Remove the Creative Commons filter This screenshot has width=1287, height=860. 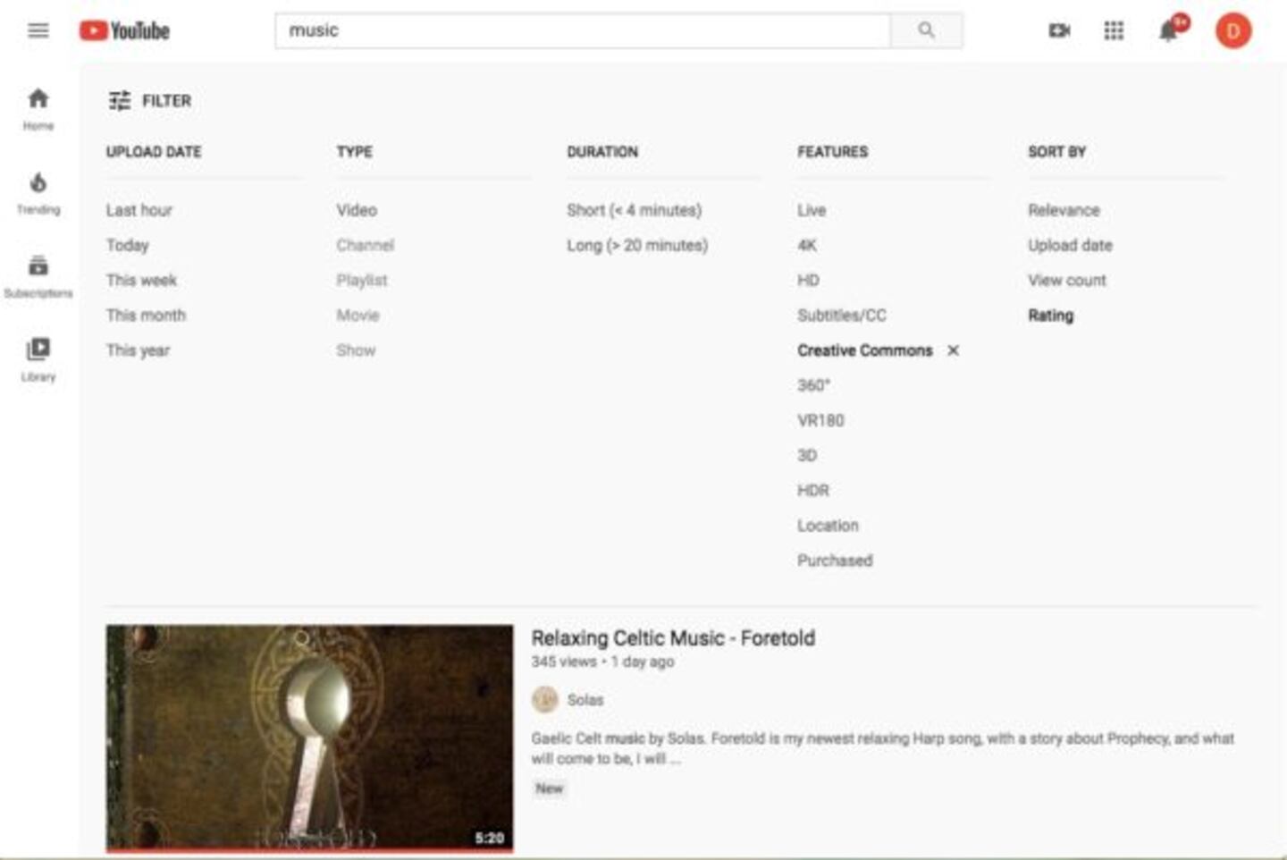(x=954, y=350)
